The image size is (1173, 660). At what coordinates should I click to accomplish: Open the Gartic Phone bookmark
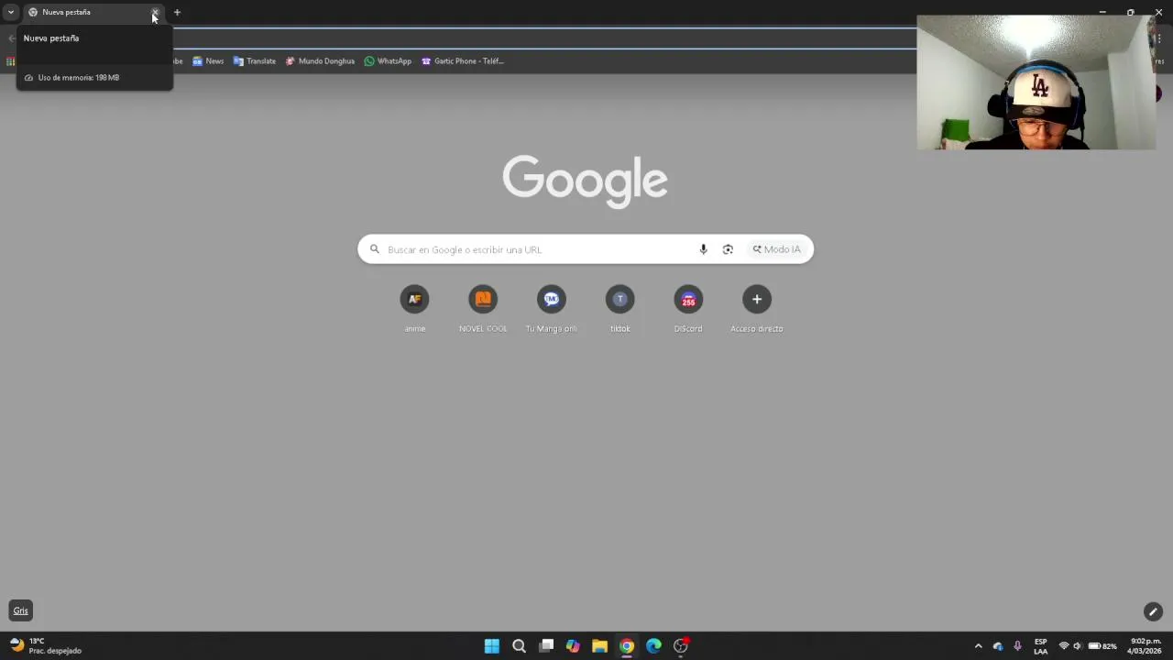[x=463, y=61]
